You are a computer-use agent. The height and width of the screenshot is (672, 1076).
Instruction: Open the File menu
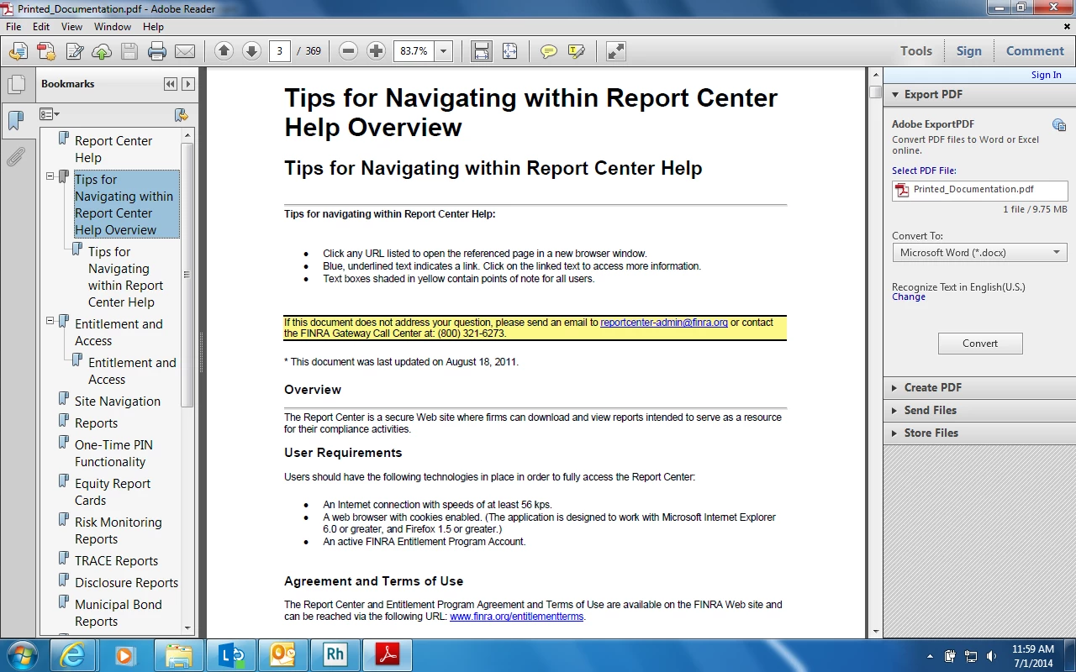click(x=13, y=27)
